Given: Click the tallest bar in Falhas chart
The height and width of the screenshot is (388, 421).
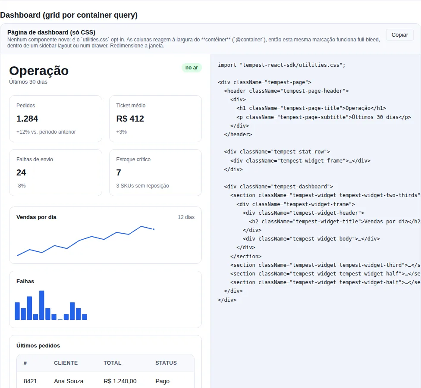Looking at the screenshot, I should point(41,305).
